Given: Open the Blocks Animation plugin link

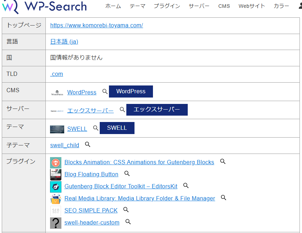Looking at the screenshot, I should tap(139, 162).
